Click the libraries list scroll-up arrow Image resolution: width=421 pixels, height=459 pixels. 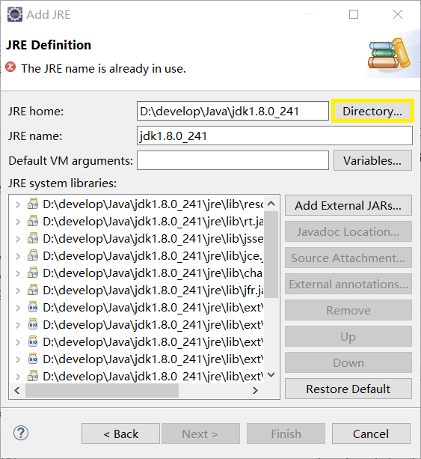pyautogui.click(x=271, y=203)
